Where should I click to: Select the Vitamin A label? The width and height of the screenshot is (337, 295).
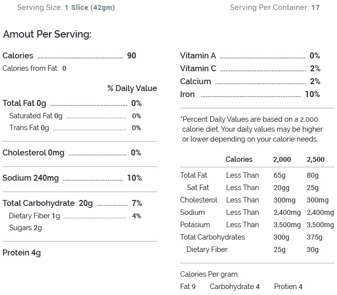198,56
